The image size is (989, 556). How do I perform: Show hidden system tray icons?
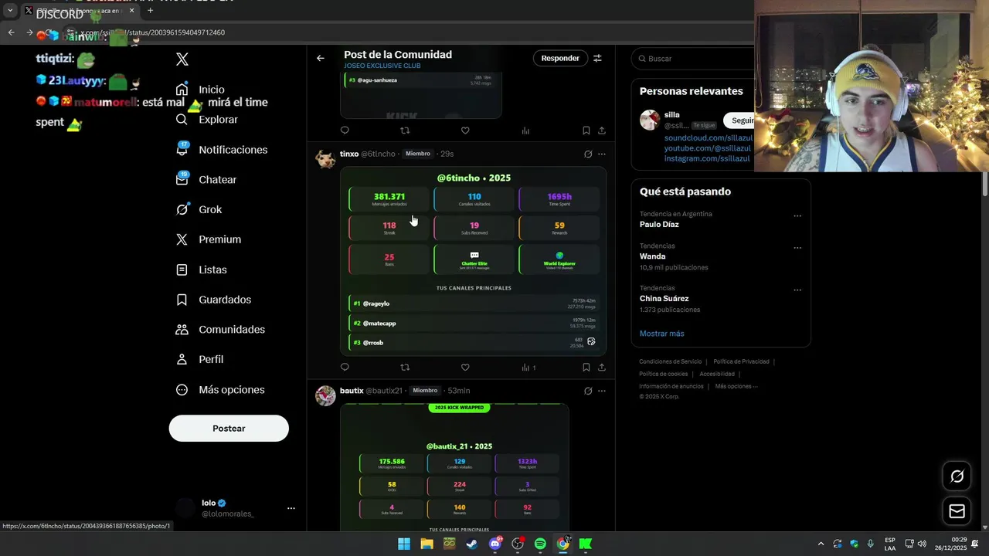(x=821, y=544)
